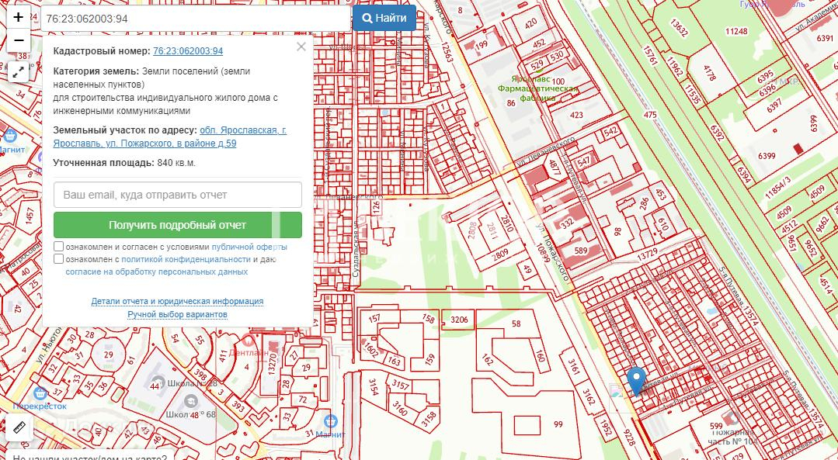Click parcel number 11248 on map
Viewport: 838px width, 460px height.
pos(736,32)
